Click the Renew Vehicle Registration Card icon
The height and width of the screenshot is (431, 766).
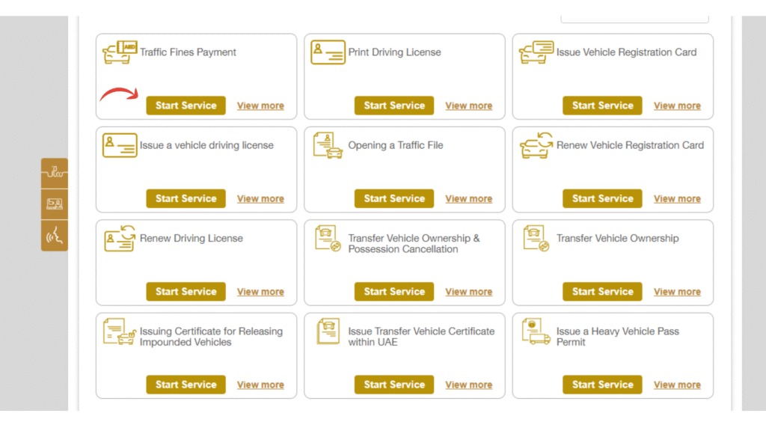click(536, 145)
